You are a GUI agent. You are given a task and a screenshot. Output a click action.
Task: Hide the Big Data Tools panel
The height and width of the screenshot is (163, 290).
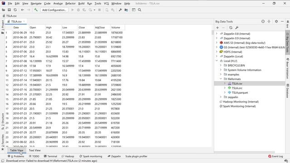tap(282, 21)
